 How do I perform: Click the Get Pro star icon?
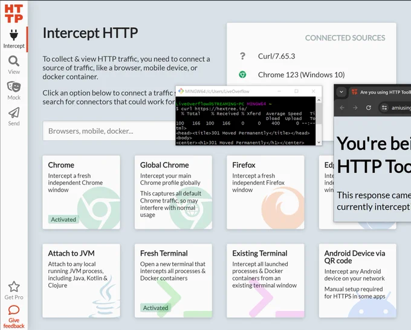pyautogui.click(x=14, y=286)
